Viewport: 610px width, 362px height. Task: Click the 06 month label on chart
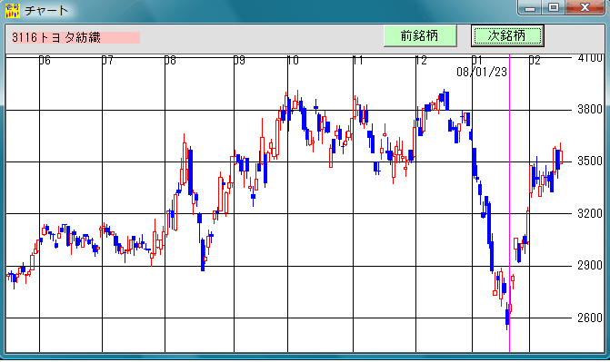45,60
